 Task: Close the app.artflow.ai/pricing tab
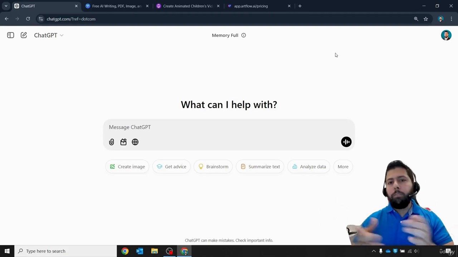[x=289, y=6]
